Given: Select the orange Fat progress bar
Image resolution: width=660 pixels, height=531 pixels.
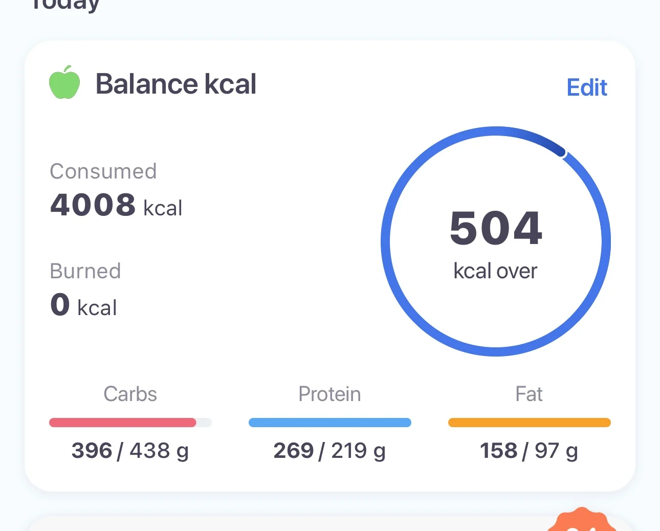Looking at the screenshot, I should tap(529, 423).
